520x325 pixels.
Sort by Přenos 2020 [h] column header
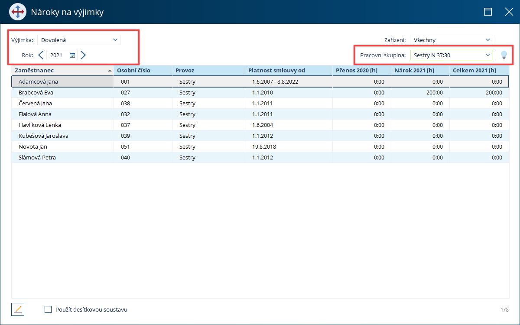(x=361, y=70)
